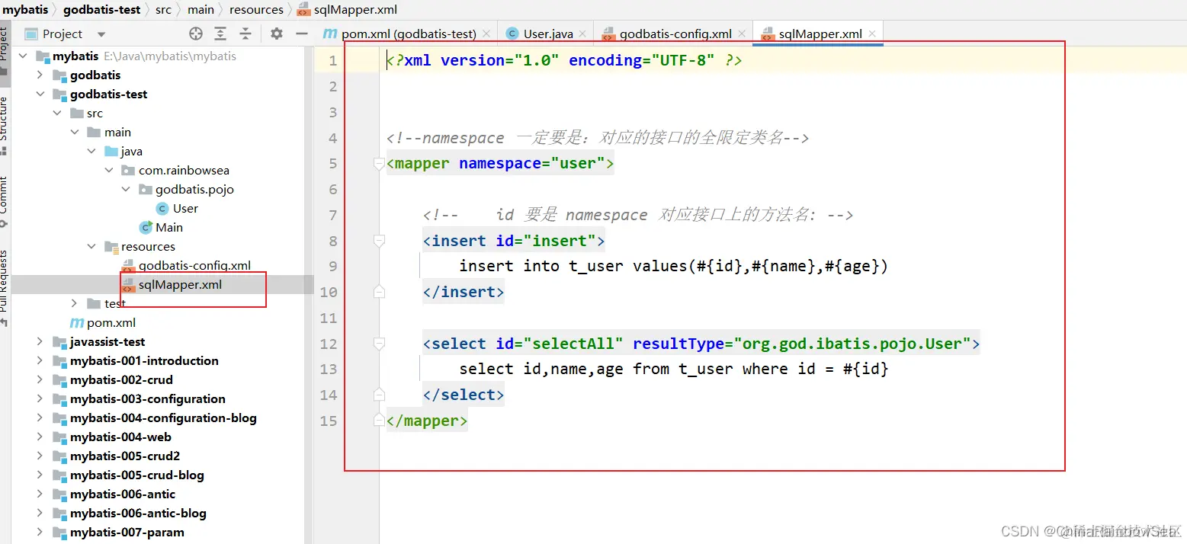Close the godbatis-config.xml editor tab
1187x544 pixels.
click(x=741, y=34)
